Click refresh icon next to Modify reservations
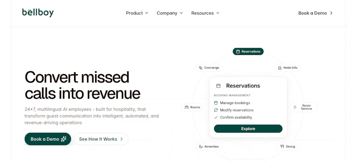The height and width of the screenshot is (161, 357). tap(216, 110)
